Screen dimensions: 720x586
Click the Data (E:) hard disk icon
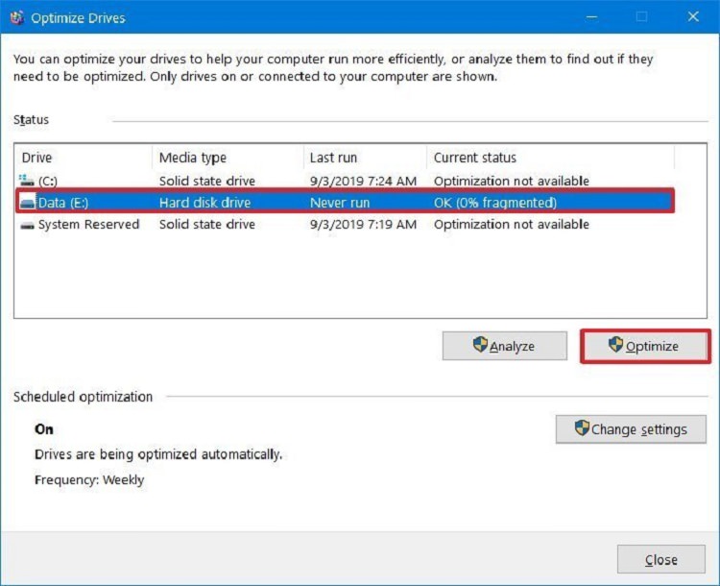coord(27,203)
